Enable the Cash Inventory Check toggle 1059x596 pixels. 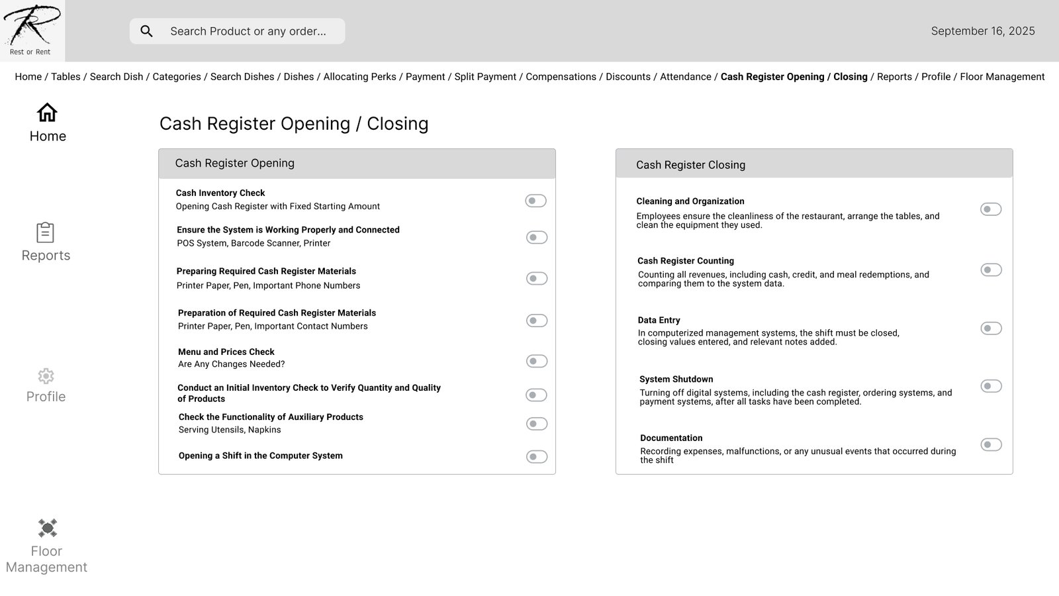click(x=535, y=201)
